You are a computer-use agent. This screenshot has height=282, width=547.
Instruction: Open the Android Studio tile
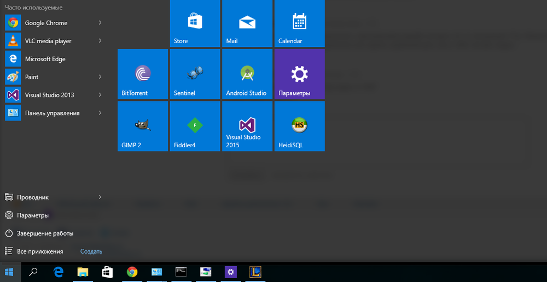[247, 74]
